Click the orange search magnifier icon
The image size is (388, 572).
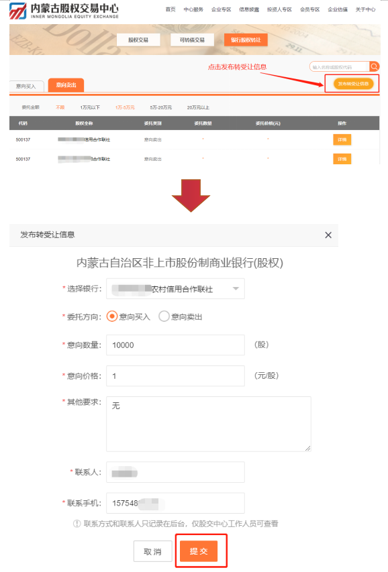pos(374,66)
